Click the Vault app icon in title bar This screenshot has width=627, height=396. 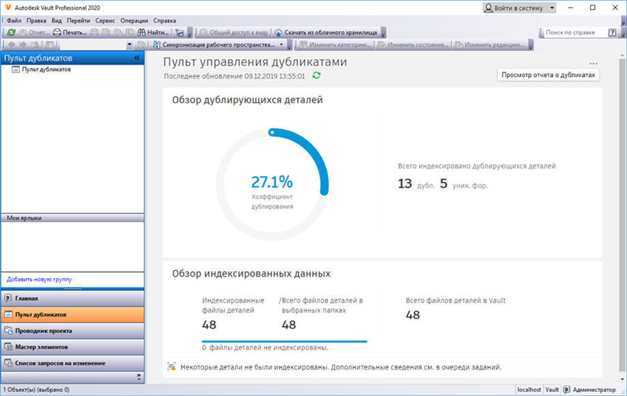click(x=8, y=8)
